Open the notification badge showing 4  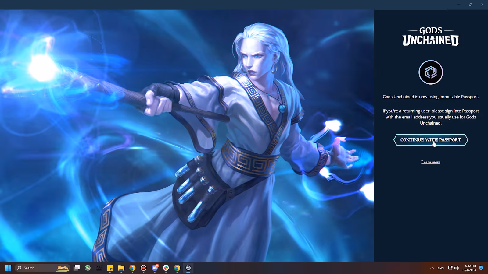481,268
